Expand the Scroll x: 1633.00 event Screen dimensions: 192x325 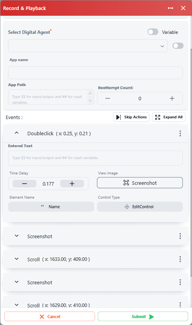tap(17, 259)
